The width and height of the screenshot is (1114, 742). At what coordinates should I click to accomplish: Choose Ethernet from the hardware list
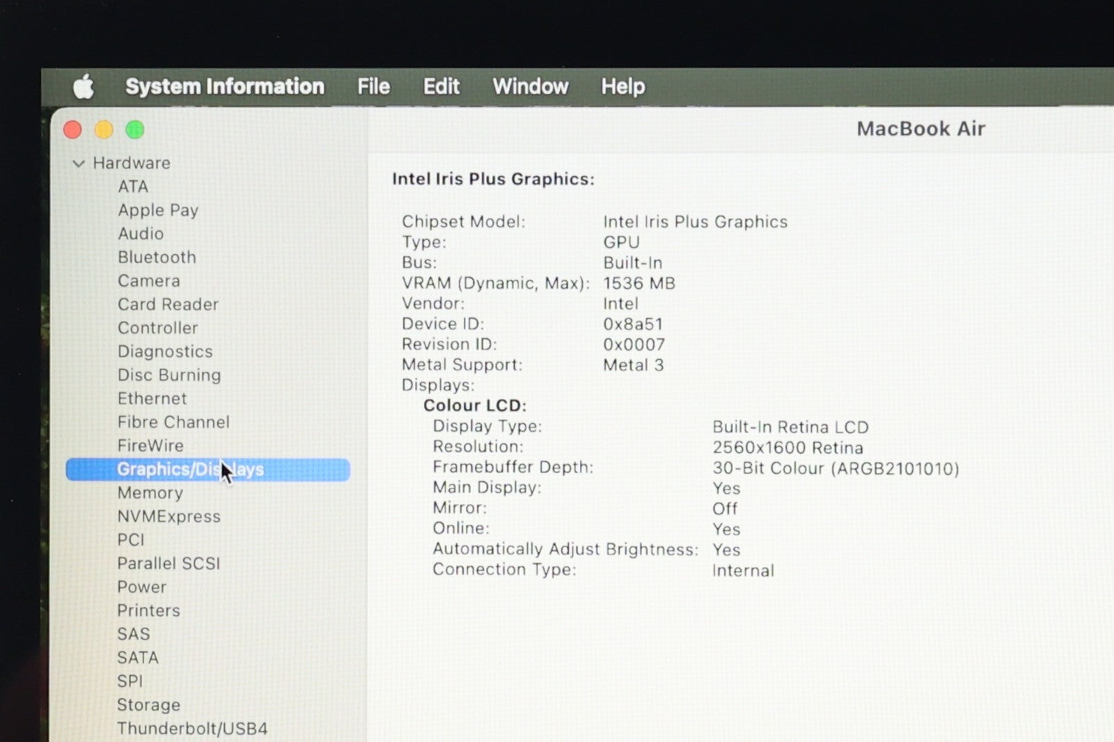[x=152, y=399]
